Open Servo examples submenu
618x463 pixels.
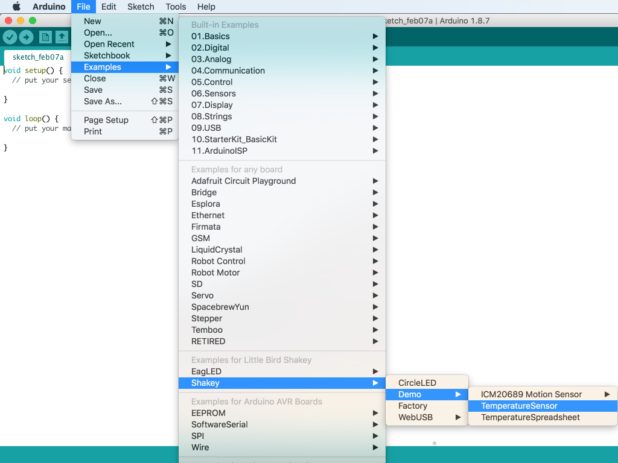click(282, 295)
